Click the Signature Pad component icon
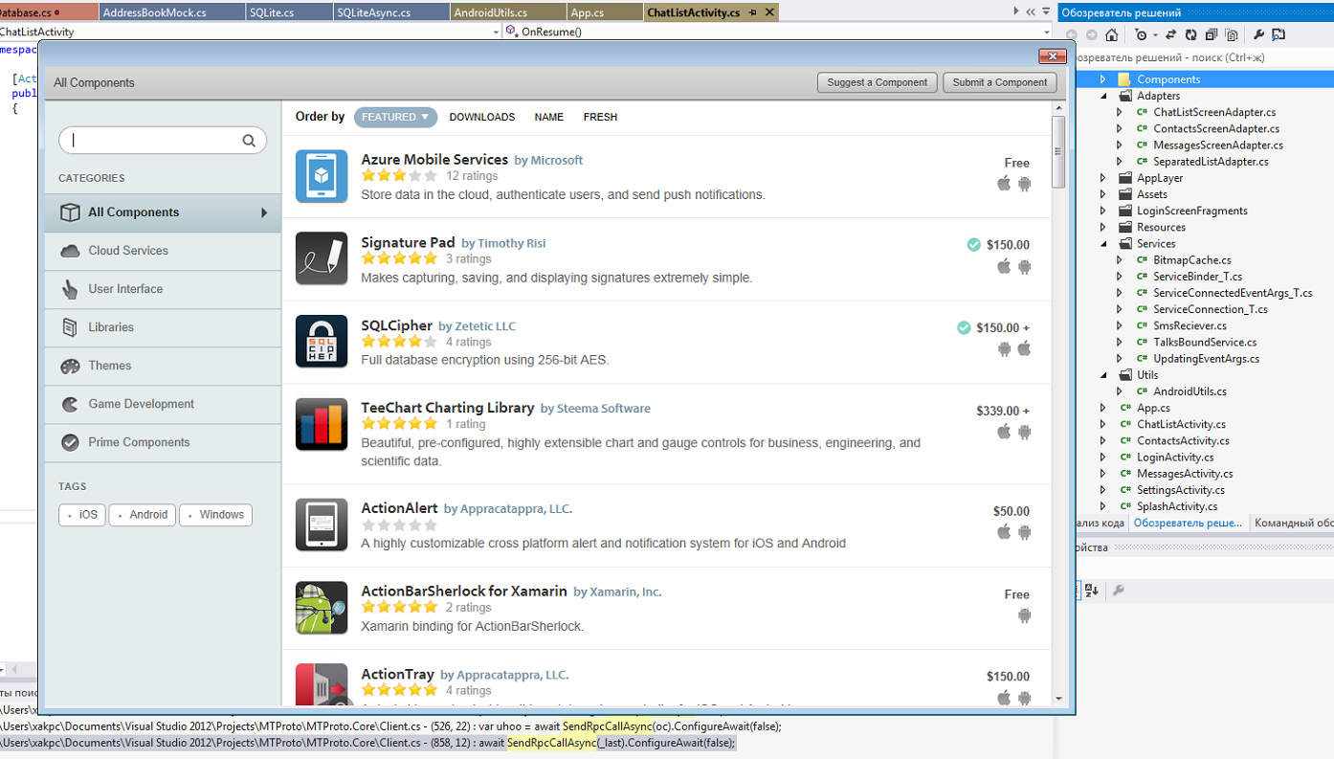Image resolution: width=1334 pixels, height=759 pixels. pos(322,258)
